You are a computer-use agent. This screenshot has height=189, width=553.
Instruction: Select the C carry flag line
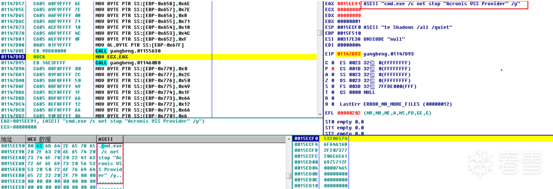(368, 63)
